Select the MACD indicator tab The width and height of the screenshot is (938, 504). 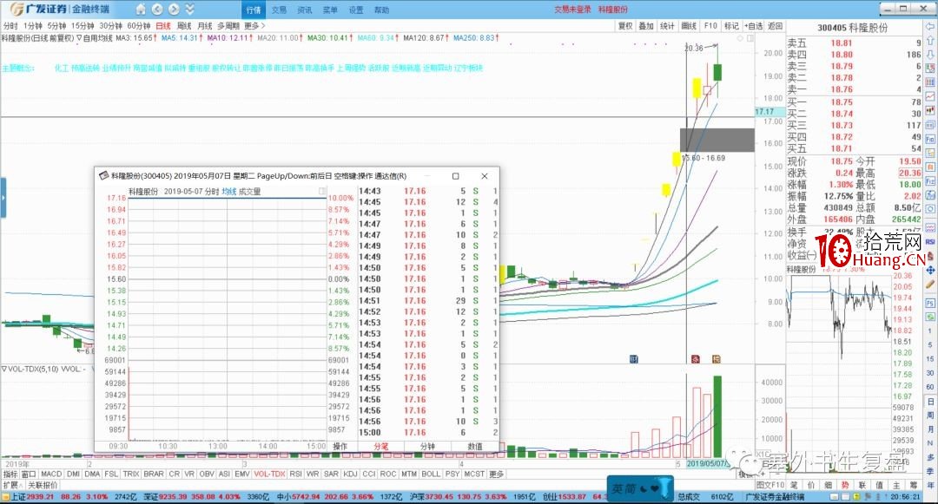51,474
